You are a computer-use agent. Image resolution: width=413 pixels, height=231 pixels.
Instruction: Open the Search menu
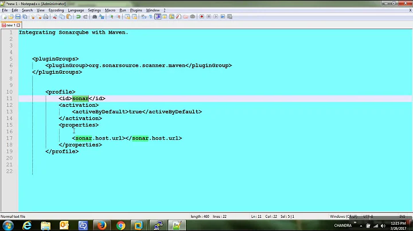[x=28, y=10]
